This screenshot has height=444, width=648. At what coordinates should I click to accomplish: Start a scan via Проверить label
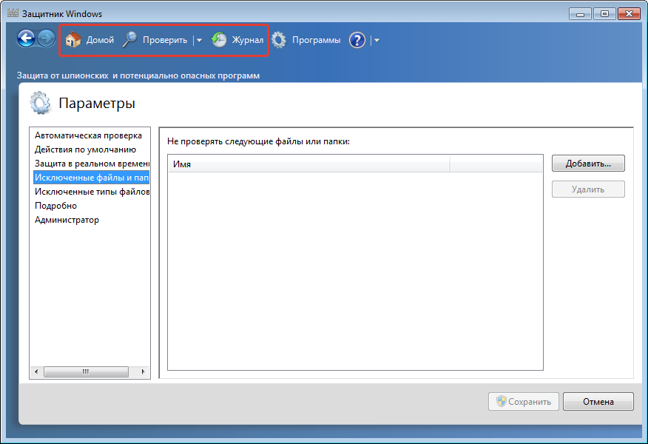click(165, 40)
